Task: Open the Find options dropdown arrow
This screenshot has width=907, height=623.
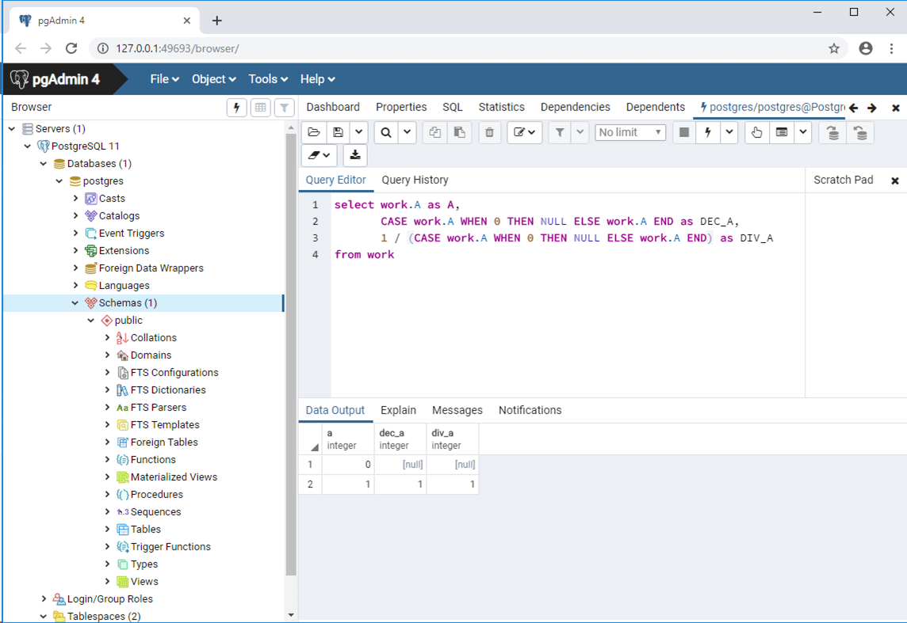Action: pos(408,132)
